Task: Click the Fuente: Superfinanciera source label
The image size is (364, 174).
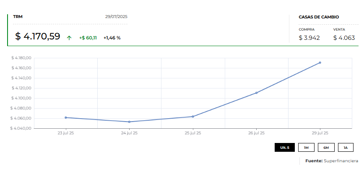Action: [332, 161]
